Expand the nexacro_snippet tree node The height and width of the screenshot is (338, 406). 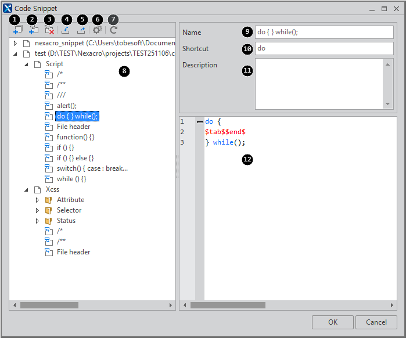pyautogui.click(x=16, y=44)
